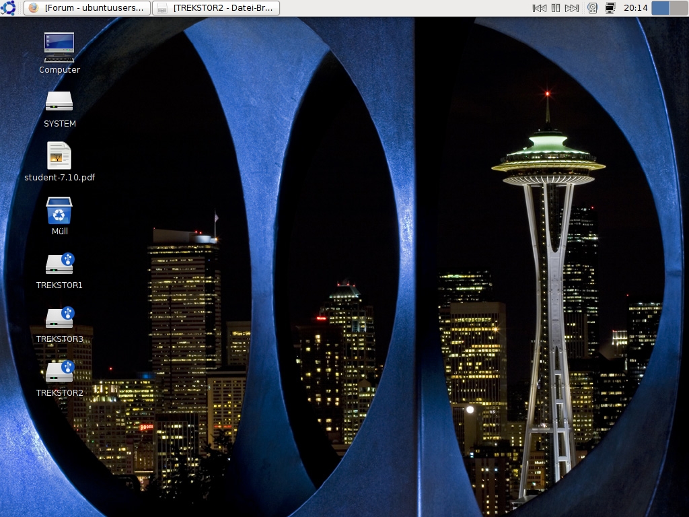
Task: Switch to the Forum - ubuntuusers window
Action: (x=87, y=8)
